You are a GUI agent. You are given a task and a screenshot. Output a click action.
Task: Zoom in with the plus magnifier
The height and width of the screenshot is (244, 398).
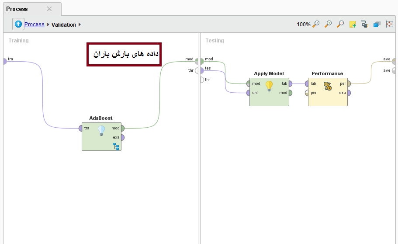point(328,24)
